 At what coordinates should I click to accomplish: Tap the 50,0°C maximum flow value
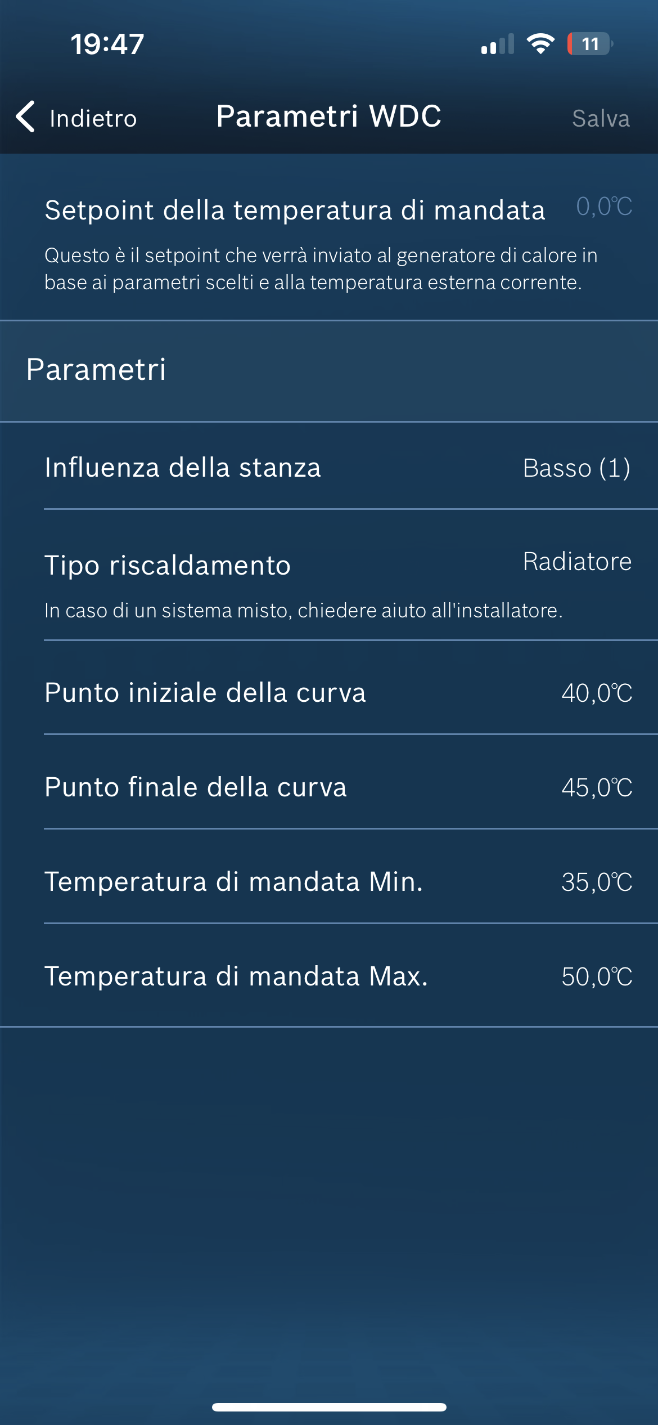[x=597, y=976]
